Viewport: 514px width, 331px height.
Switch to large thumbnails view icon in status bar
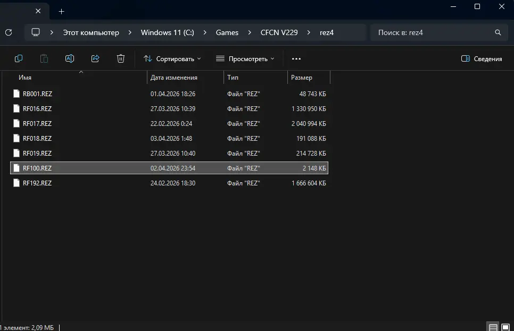tap(505, 327)
